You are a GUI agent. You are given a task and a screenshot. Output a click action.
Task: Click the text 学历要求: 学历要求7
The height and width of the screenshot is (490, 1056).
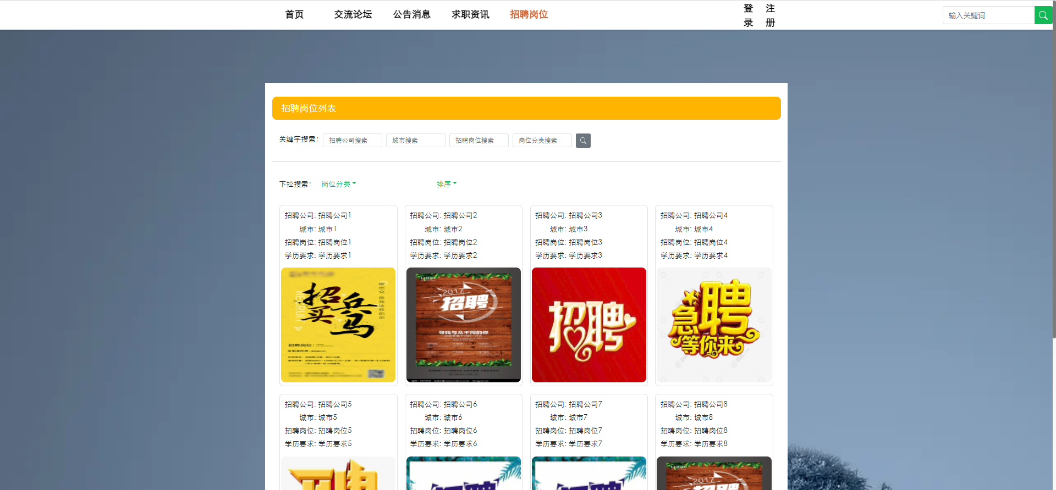tap(569, 444)
